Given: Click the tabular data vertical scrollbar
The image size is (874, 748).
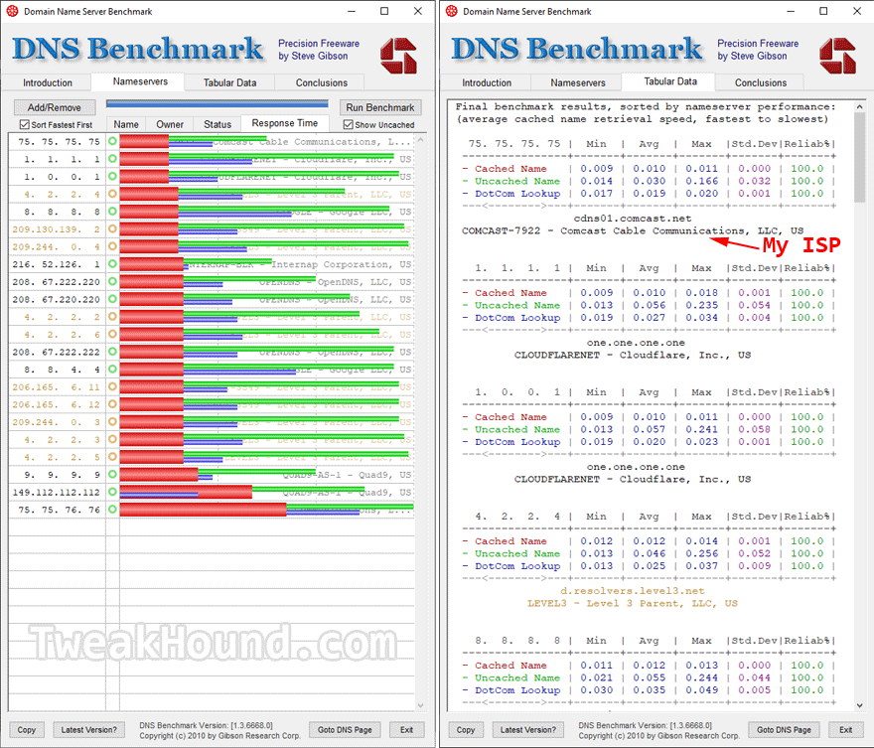Looking at the screenshot, I should pyautogui.click(x=859, y=397).
